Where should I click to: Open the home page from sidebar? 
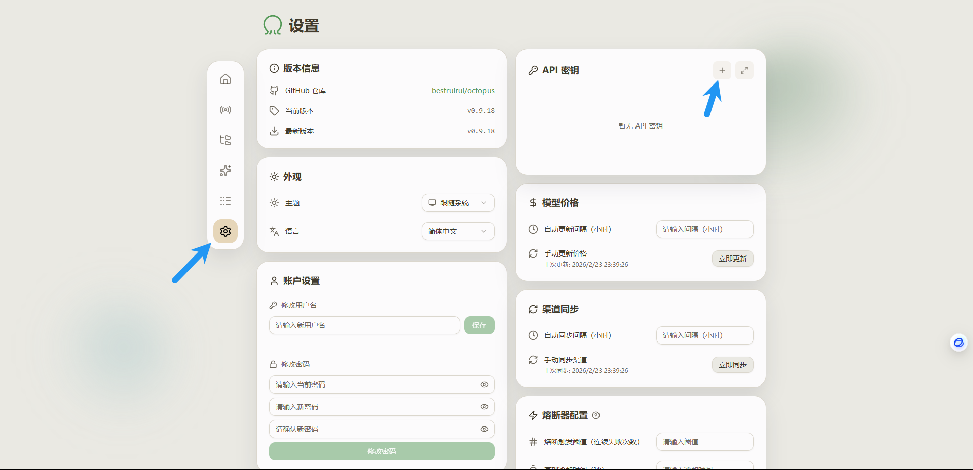pos(226,79)
